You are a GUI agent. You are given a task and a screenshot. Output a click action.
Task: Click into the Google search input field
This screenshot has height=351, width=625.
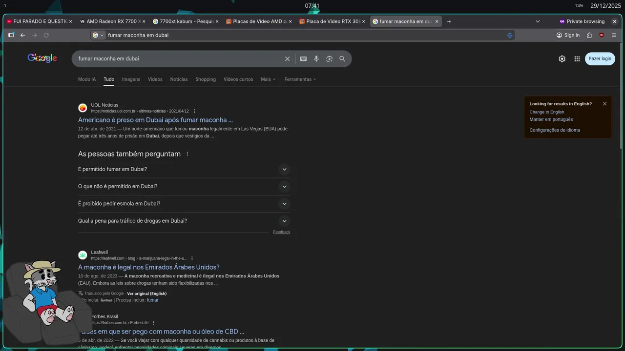[179, 58]
